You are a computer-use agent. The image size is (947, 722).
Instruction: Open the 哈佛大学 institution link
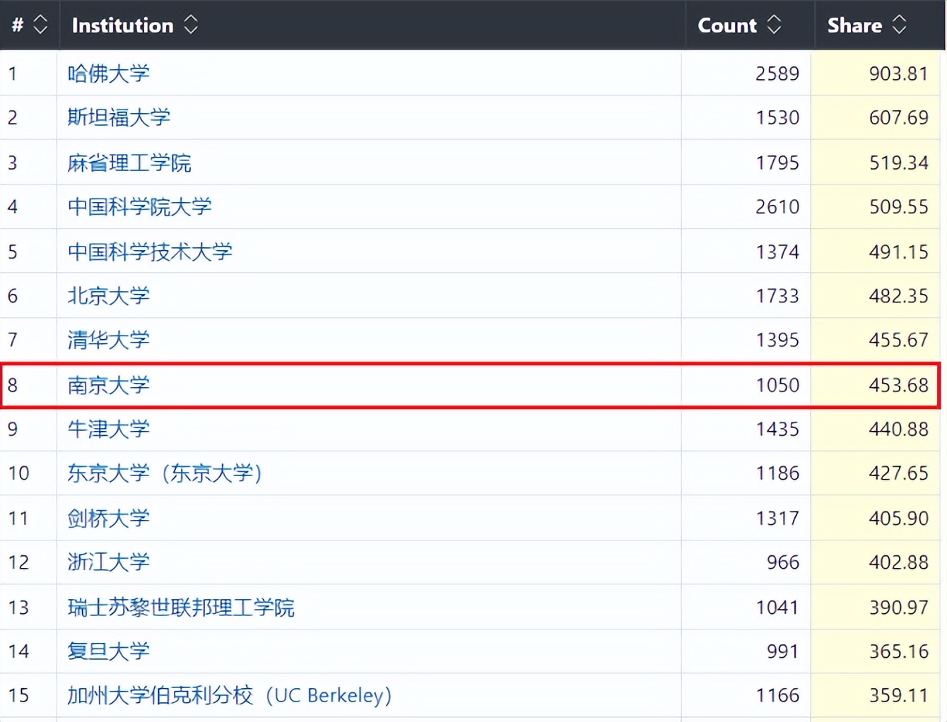(109, 73)
